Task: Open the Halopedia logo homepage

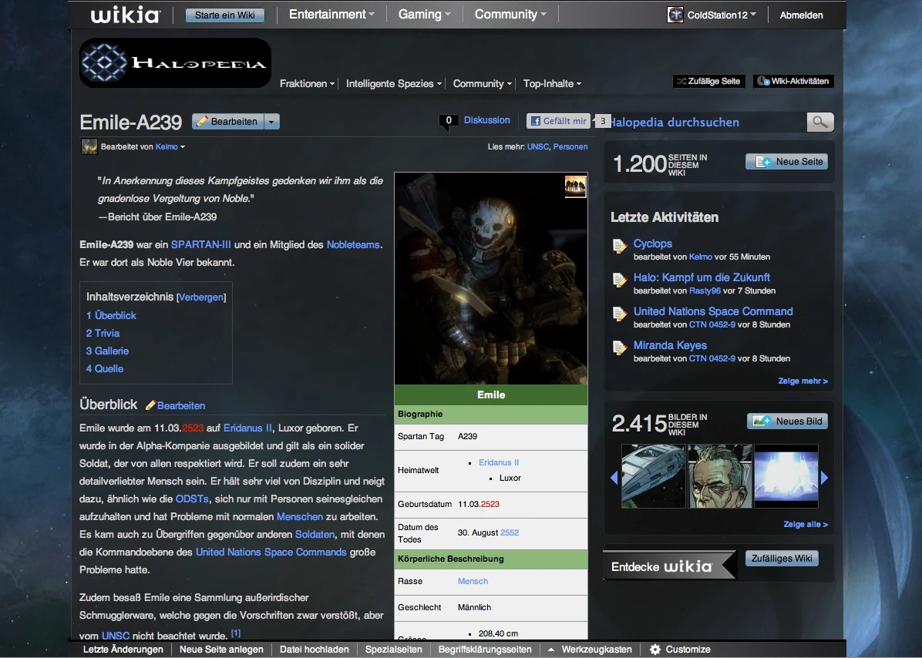Action: pos(175,63)
